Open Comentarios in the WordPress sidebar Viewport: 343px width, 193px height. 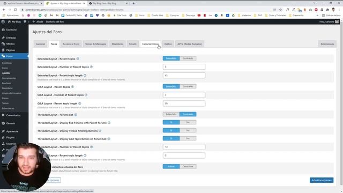[14, 115]
